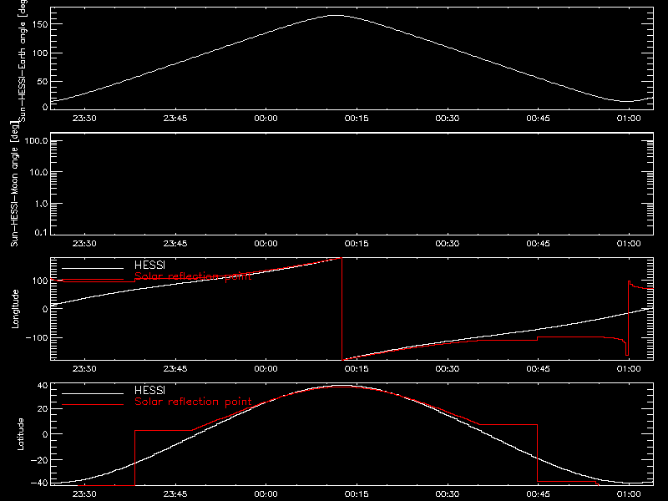
Task: Select the HESSI legend label in Longitude plot
Action: tap(149, 266)
